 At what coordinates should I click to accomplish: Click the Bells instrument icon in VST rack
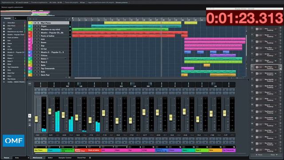(257, 99)
